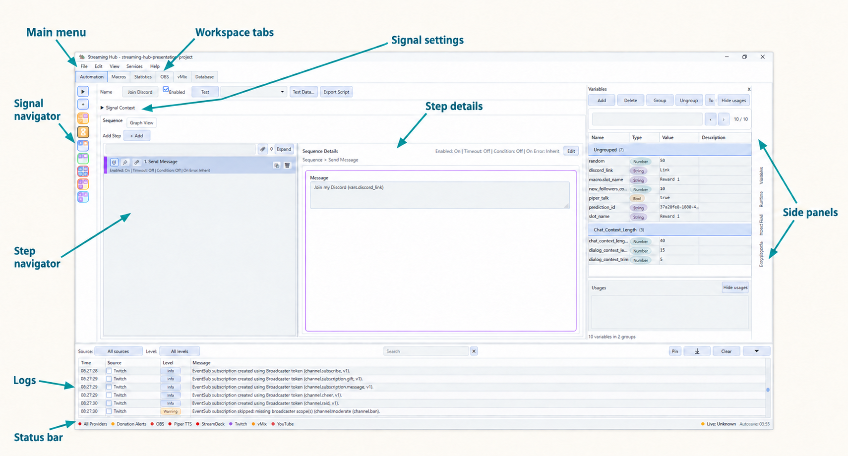
Task: Open the logs options dropdown arrow beside Clear
Action: point(756,351)
